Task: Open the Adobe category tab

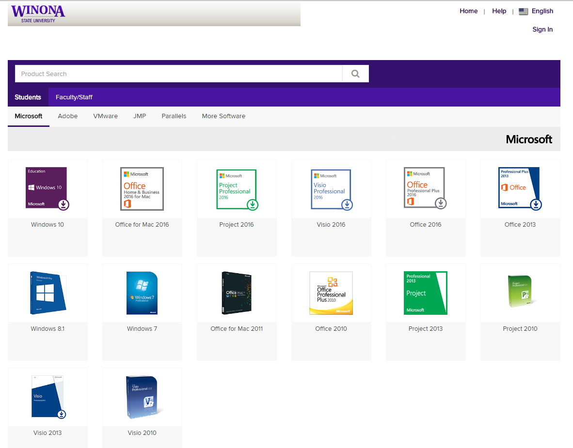Action: [68, 116]
